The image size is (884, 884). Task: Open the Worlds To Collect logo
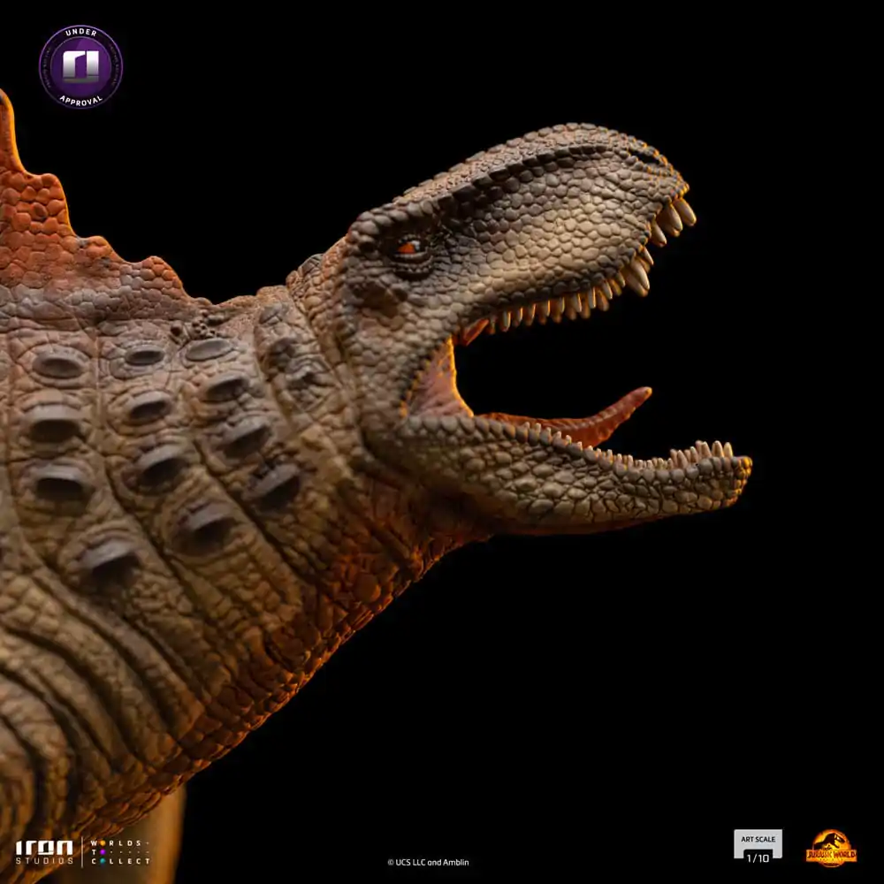(x=119, y=851)
